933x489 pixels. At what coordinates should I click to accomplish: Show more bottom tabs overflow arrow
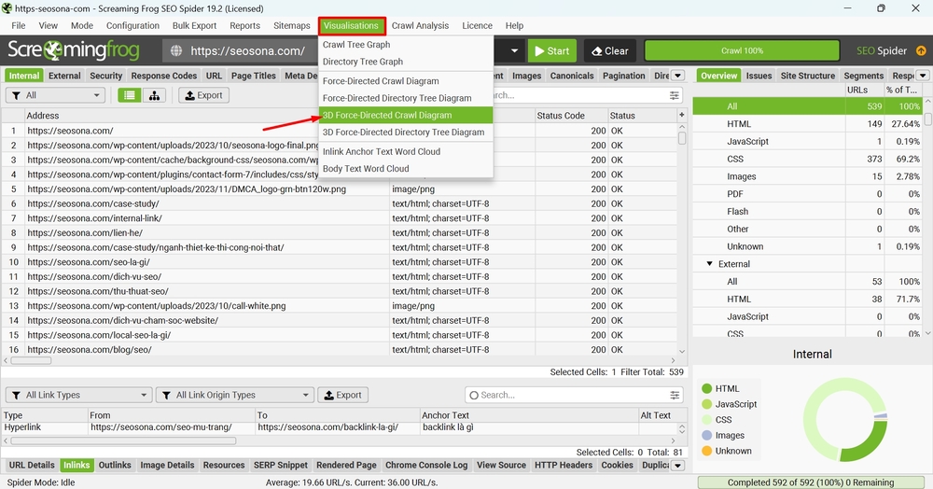click(x=677, y=466)
